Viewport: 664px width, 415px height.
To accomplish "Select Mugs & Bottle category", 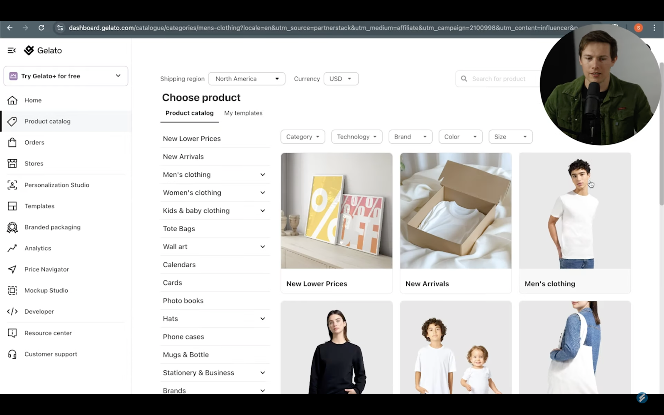I will [x=186, y=355].
